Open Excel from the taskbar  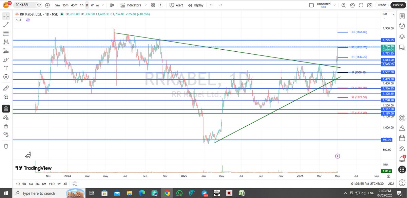pos(241,193)
